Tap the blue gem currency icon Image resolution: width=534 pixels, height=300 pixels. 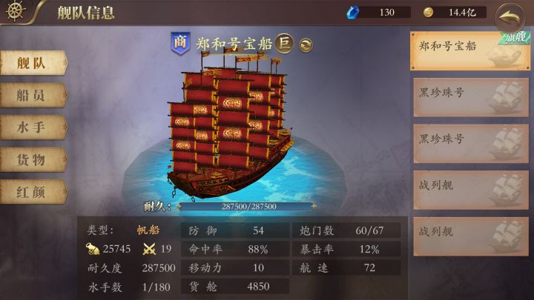click(x=352, y=13)
